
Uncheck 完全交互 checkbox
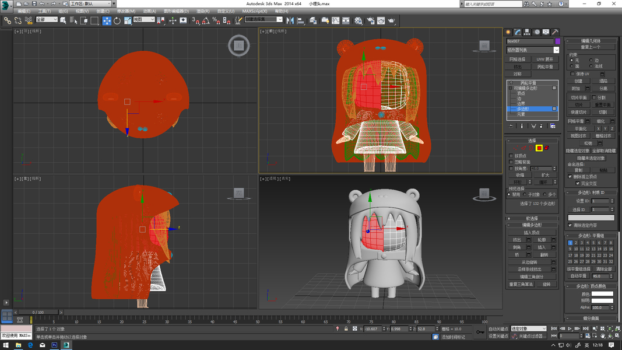pyautogui.click(x=578, y=183)
